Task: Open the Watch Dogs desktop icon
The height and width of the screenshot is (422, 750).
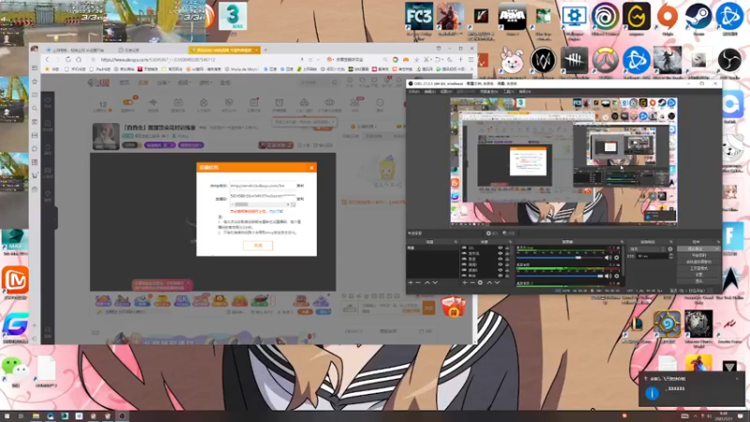Action: (543, 60)
